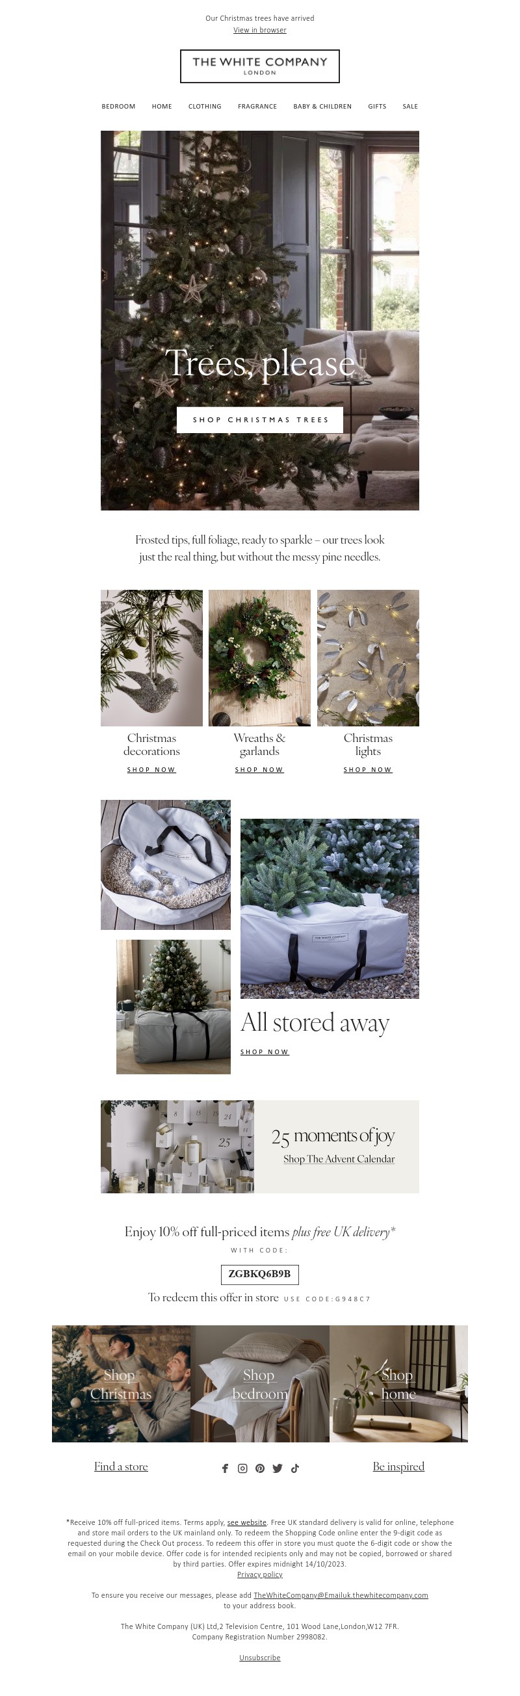Select the ZGBKQ6B9B discount code box

[259, 1274]
